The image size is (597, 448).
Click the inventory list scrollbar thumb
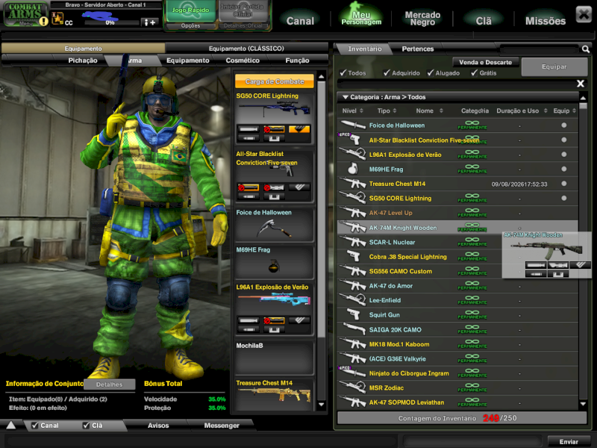tap(583, 106)
